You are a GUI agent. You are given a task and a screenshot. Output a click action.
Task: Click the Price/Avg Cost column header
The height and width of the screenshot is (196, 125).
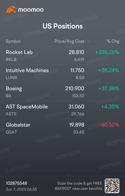(x=69, y=41)
